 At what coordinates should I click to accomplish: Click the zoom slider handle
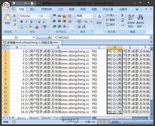tap(135, 122)
